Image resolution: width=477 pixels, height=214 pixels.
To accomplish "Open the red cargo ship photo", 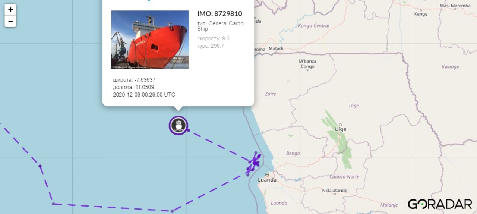I will point(150,40).
